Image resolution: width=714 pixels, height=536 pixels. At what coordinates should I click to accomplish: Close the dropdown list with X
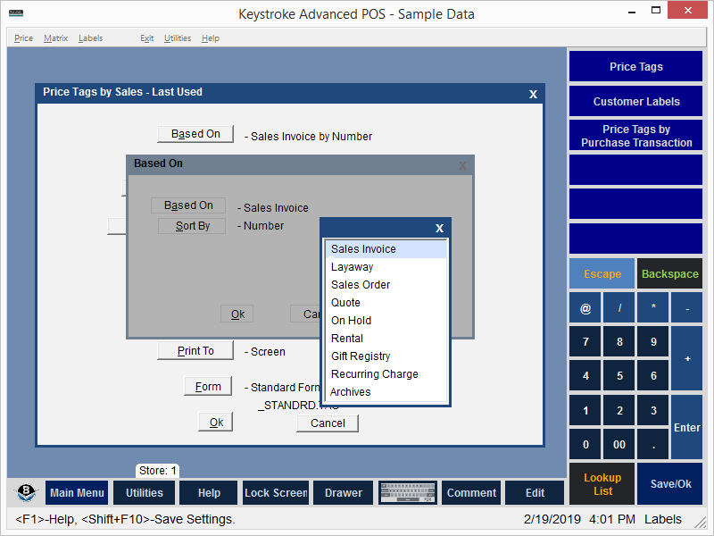point(439,229)
